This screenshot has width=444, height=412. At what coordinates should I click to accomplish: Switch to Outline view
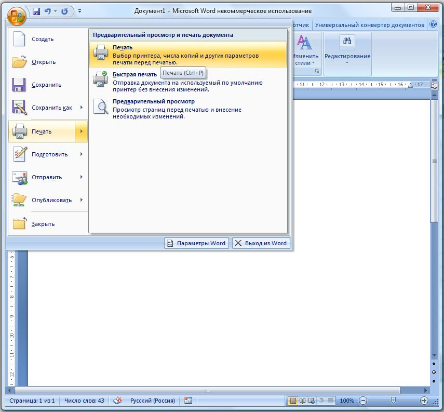click(321, 401)
